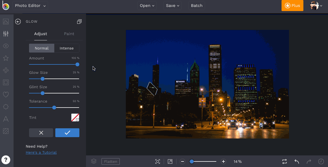Click the city skyline photo on canvas
This screenshot has width=328, height=167.
click(x=207, y=84)
